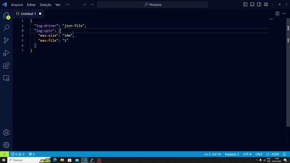
Task: Open the Search view in activity bar
Action: tap(6, 28)
